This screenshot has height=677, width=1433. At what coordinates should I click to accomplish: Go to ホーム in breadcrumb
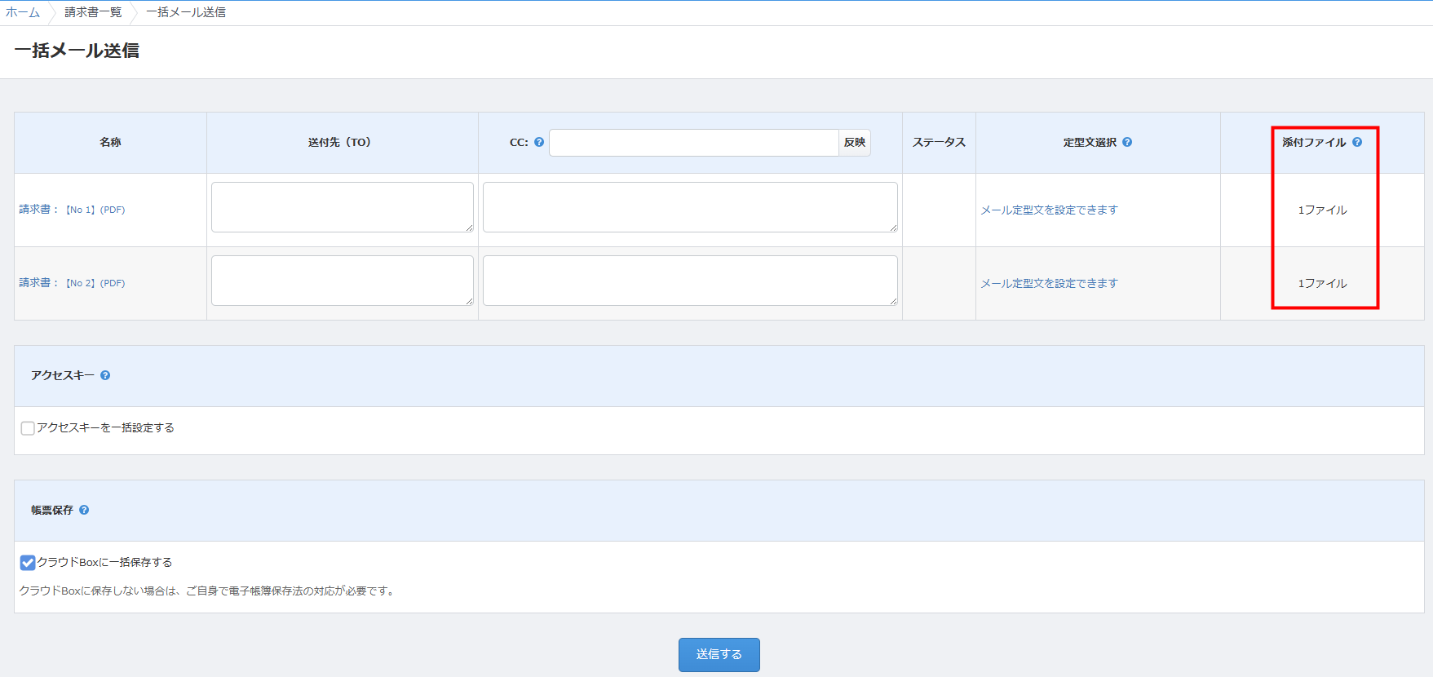pyautogui.click(x=23, y=12)
